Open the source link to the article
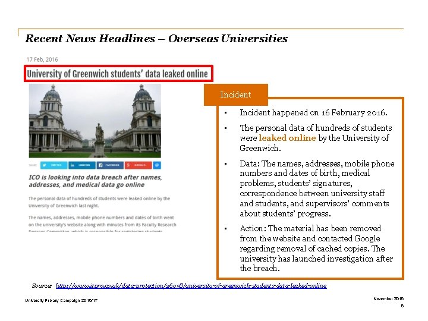428x321 pixels. [x=191, y=285]
